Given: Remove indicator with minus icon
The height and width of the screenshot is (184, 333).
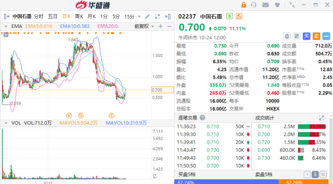Looking at the screenshot, I should (x=169, y=27).
